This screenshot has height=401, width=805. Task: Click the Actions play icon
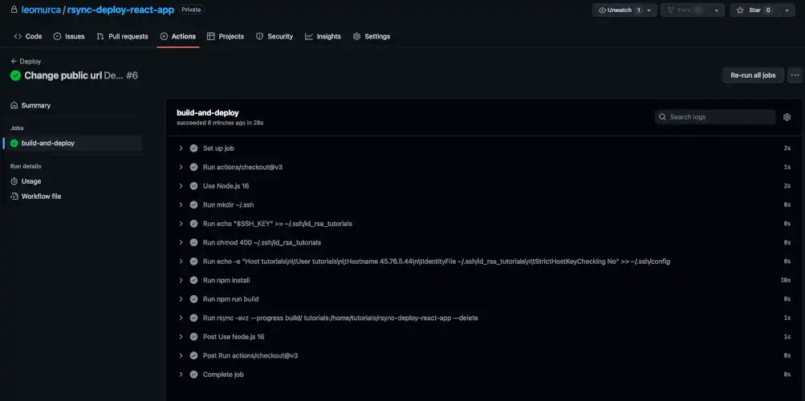[165, 36]
